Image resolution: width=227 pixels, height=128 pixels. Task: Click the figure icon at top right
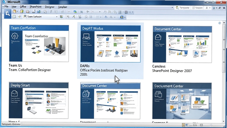[x=207, y=8]
